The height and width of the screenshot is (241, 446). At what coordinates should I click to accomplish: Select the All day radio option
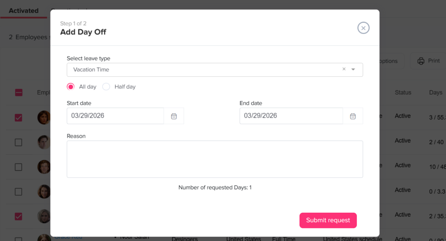[71, 87]
